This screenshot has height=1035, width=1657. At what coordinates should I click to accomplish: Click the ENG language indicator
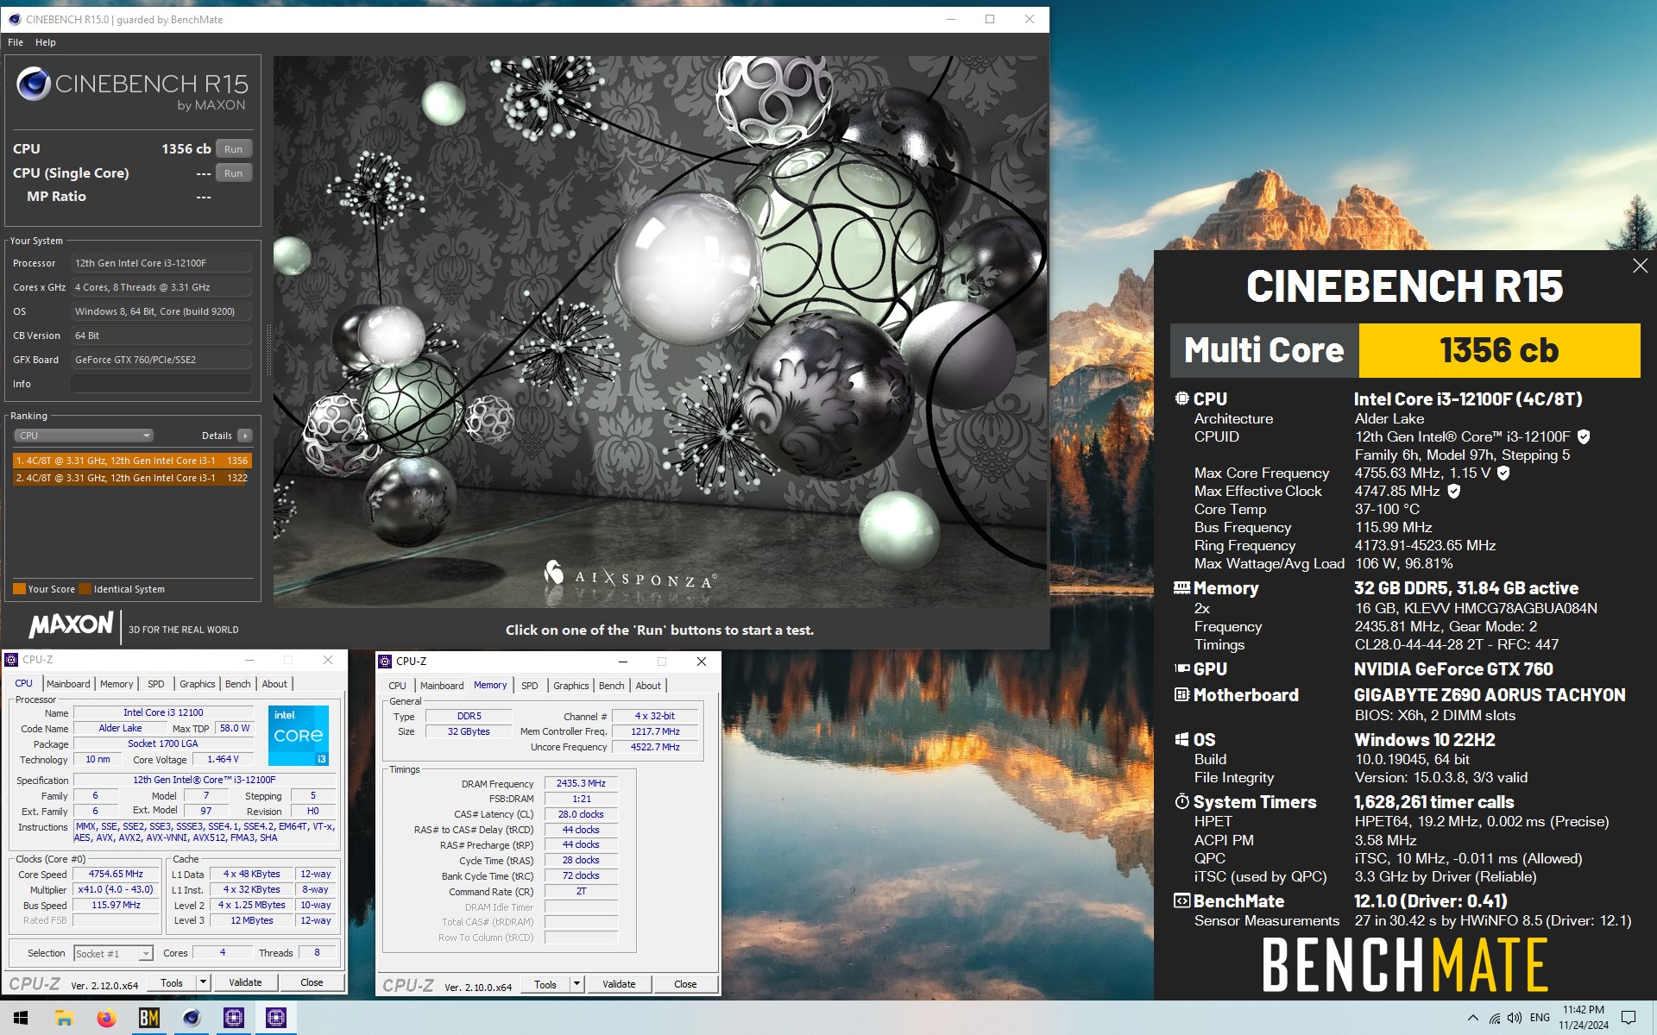1540,1018
